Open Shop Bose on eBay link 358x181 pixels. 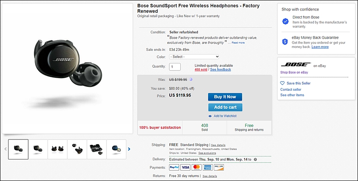tap(294, 72)
